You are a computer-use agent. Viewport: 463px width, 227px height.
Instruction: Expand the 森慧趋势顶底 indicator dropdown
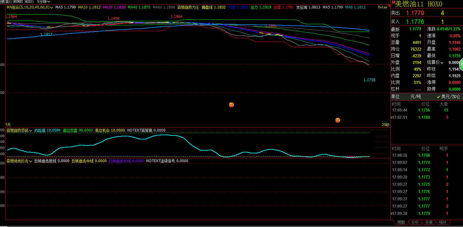[31, 131]
